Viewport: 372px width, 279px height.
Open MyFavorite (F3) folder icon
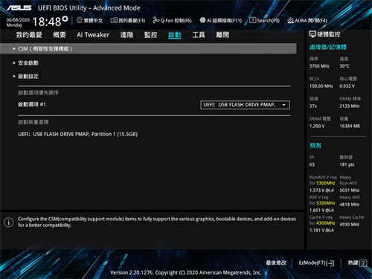[x=114, y=20]
